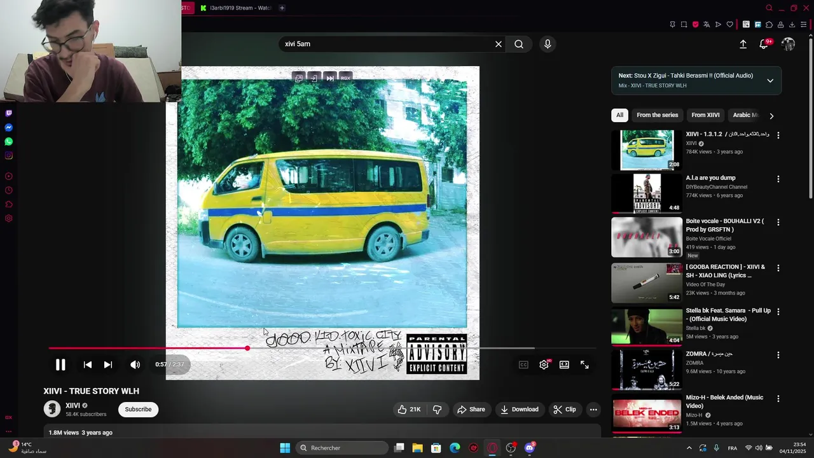Screen dimensions: 814x458
Task: Open options menu for Stella bk Pull Up video
Action: click(x=778, y=312)
